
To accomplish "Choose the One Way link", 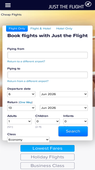I will [26, 102].
